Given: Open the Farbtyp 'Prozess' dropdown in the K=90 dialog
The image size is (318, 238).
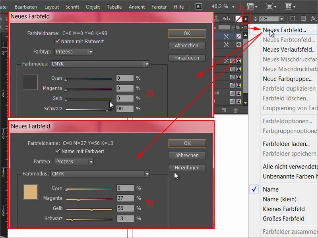Looking at the screenshot, I should pos(74,52).
